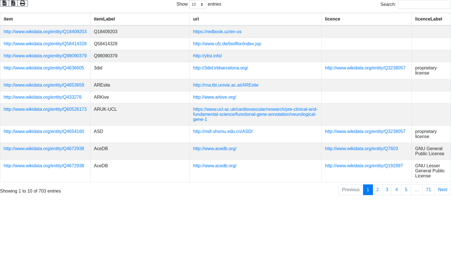Open wikidata entity Q433276 link
Viewport: 451px width, 253px height.
pos(43,97)
